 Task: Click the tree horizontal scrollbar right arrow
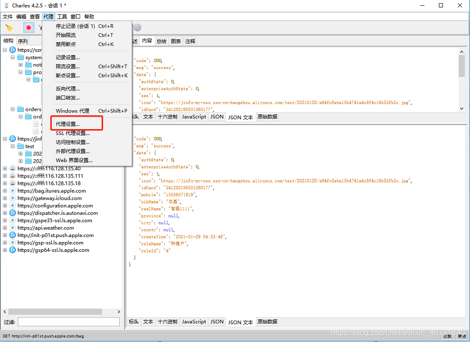(x=119, y=312)
